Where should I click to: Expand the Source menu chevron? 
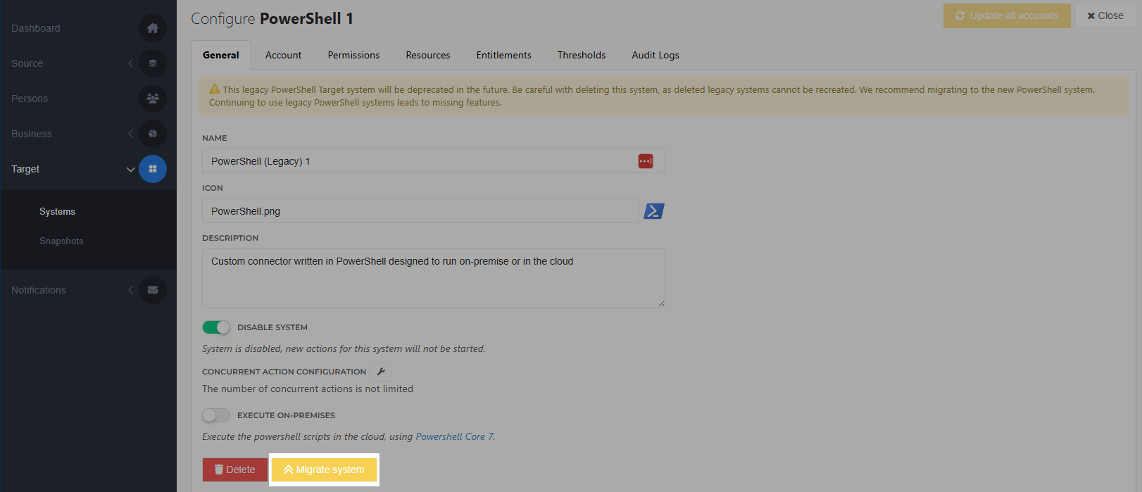coord(130,63)
